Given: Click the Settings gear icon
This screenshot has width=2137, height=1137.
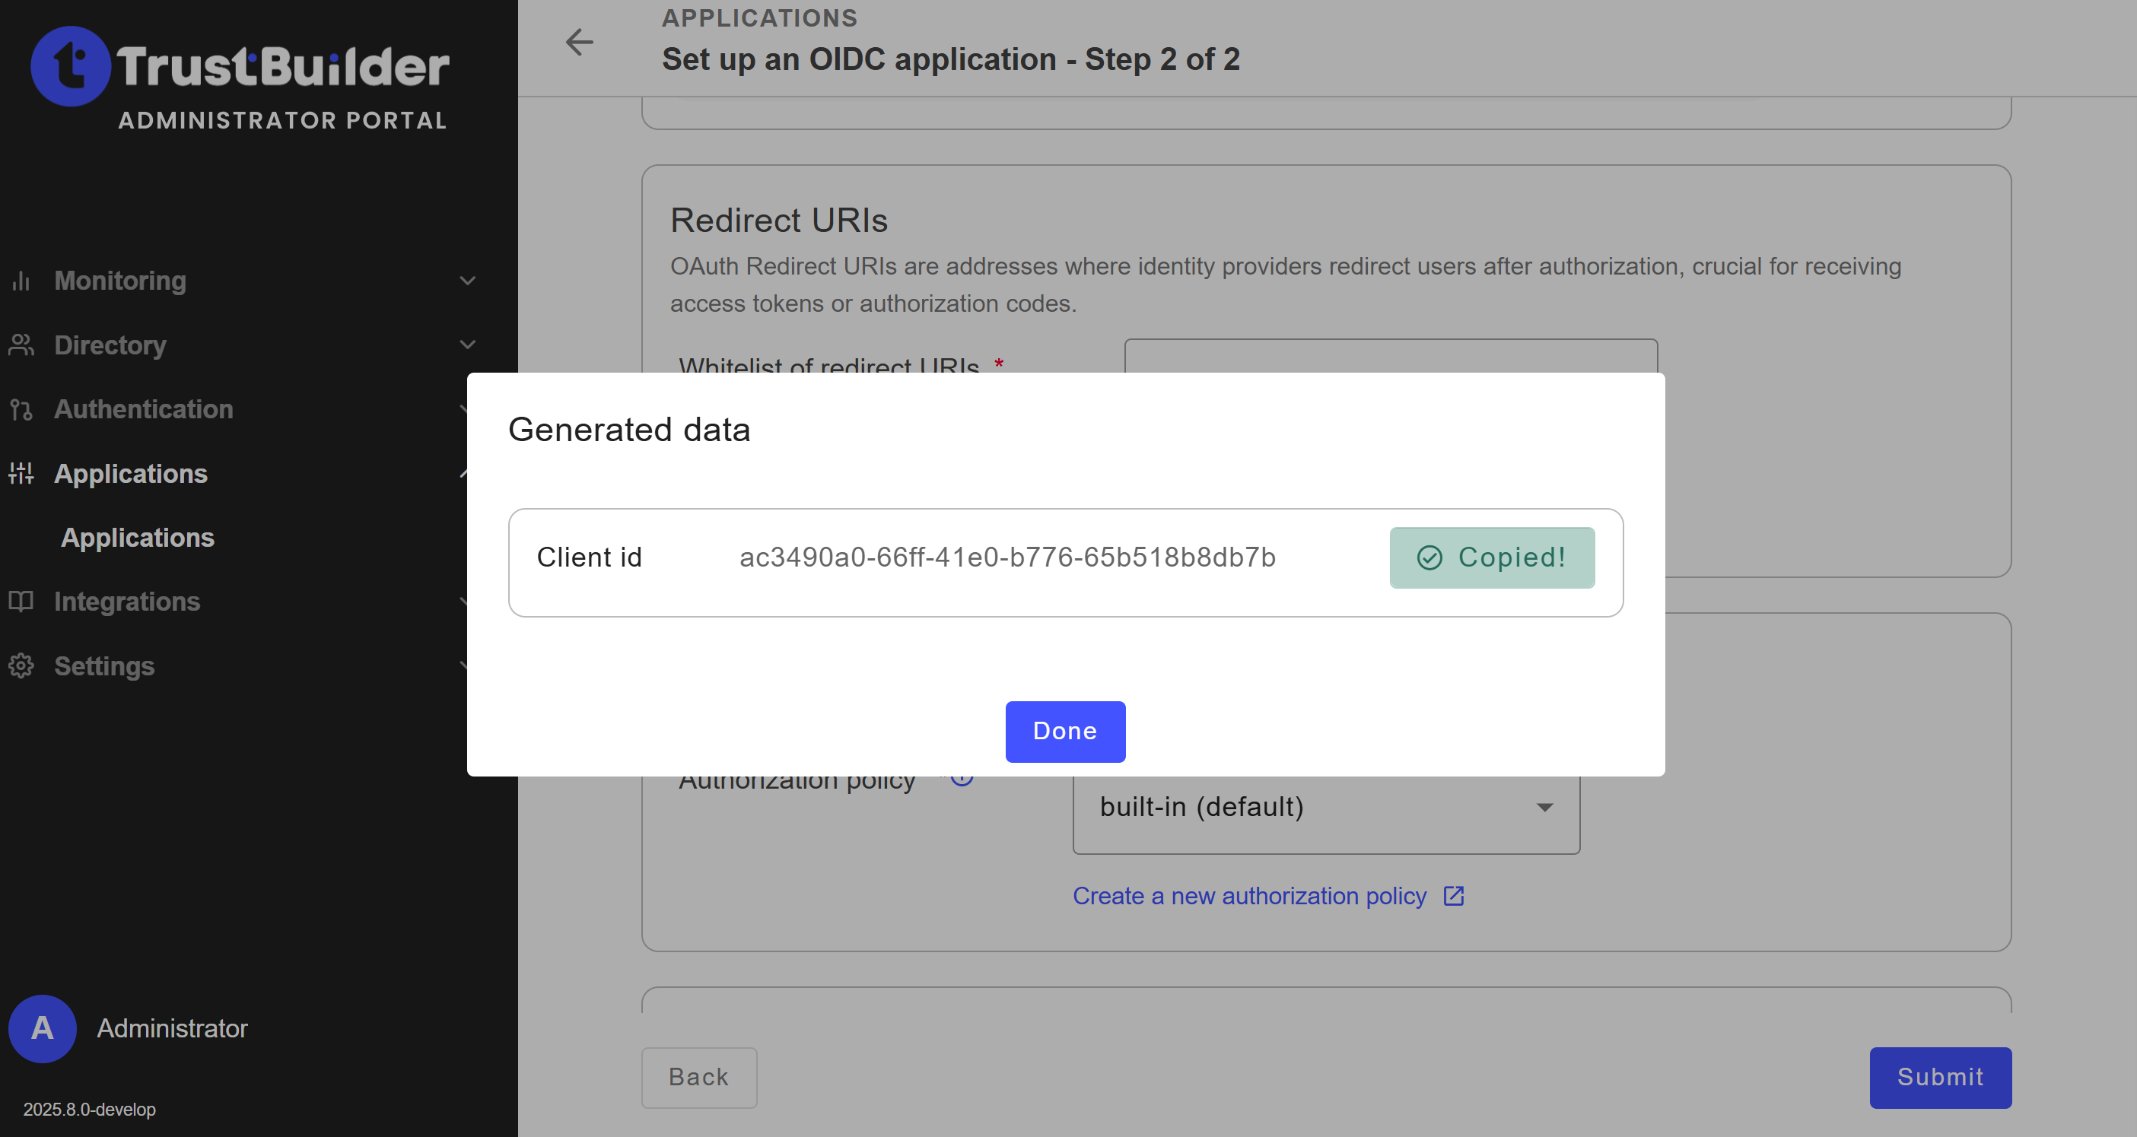Looking at the screenshot, I should click(x=21, y=666).
